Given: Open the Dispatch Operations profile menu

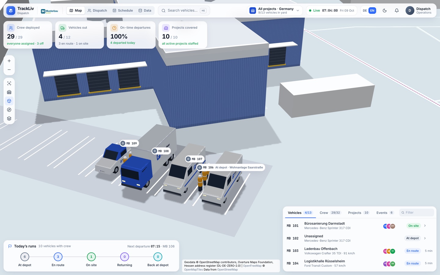Looking at the screenshot, I should [419, 11].
